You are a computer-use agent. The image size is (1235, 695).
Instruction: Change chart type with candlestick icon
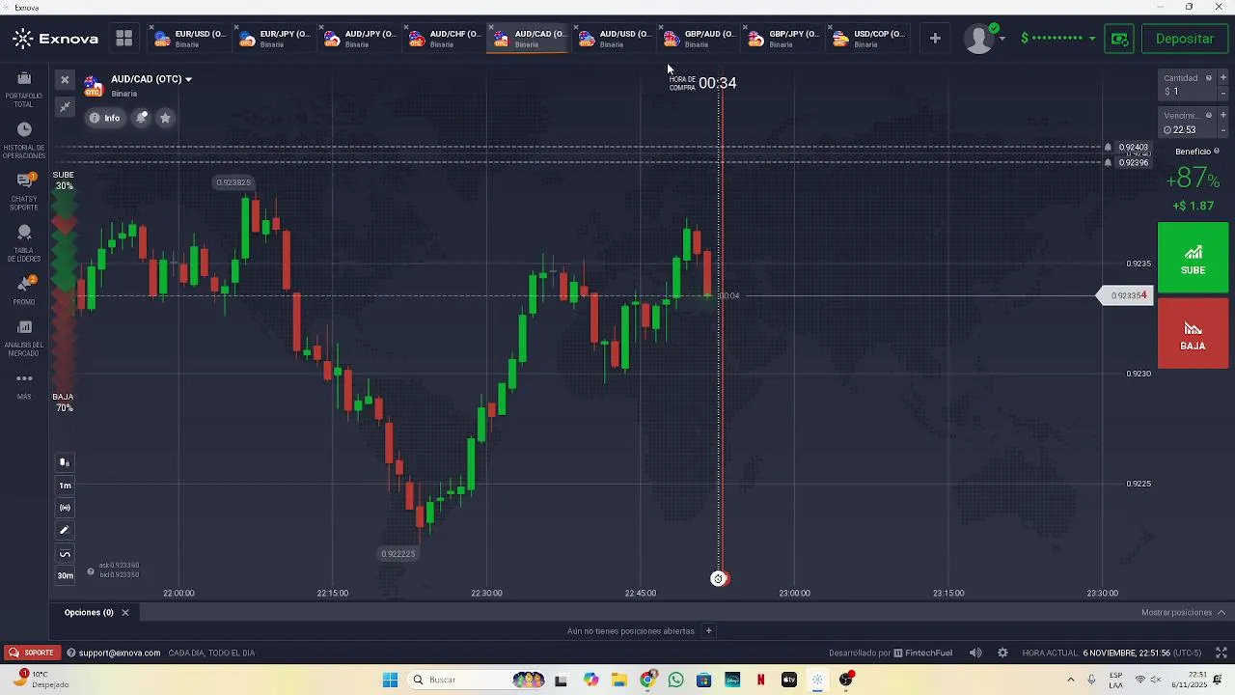[x=65, y=462]
